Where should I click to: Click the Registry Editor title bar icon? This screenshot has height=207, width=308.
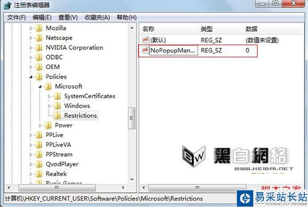8,5
